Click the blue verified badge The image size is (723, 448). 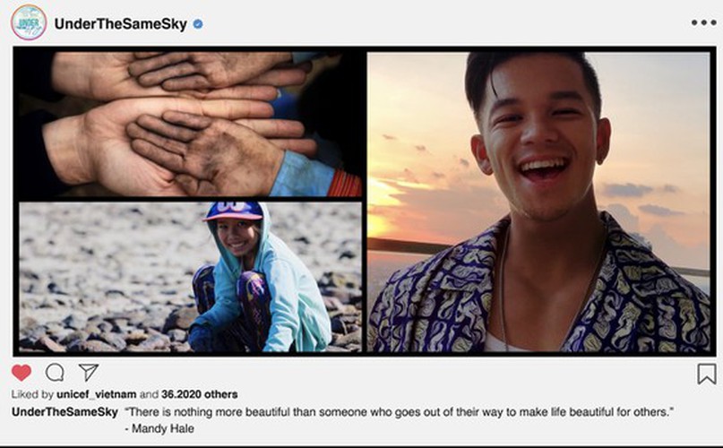pyautogui.click(x=198, y=24)
